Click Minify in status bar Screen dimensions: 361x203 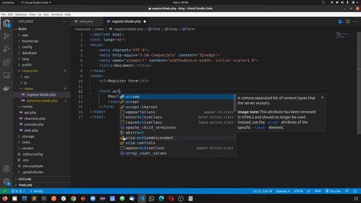[x=36, y=191]
